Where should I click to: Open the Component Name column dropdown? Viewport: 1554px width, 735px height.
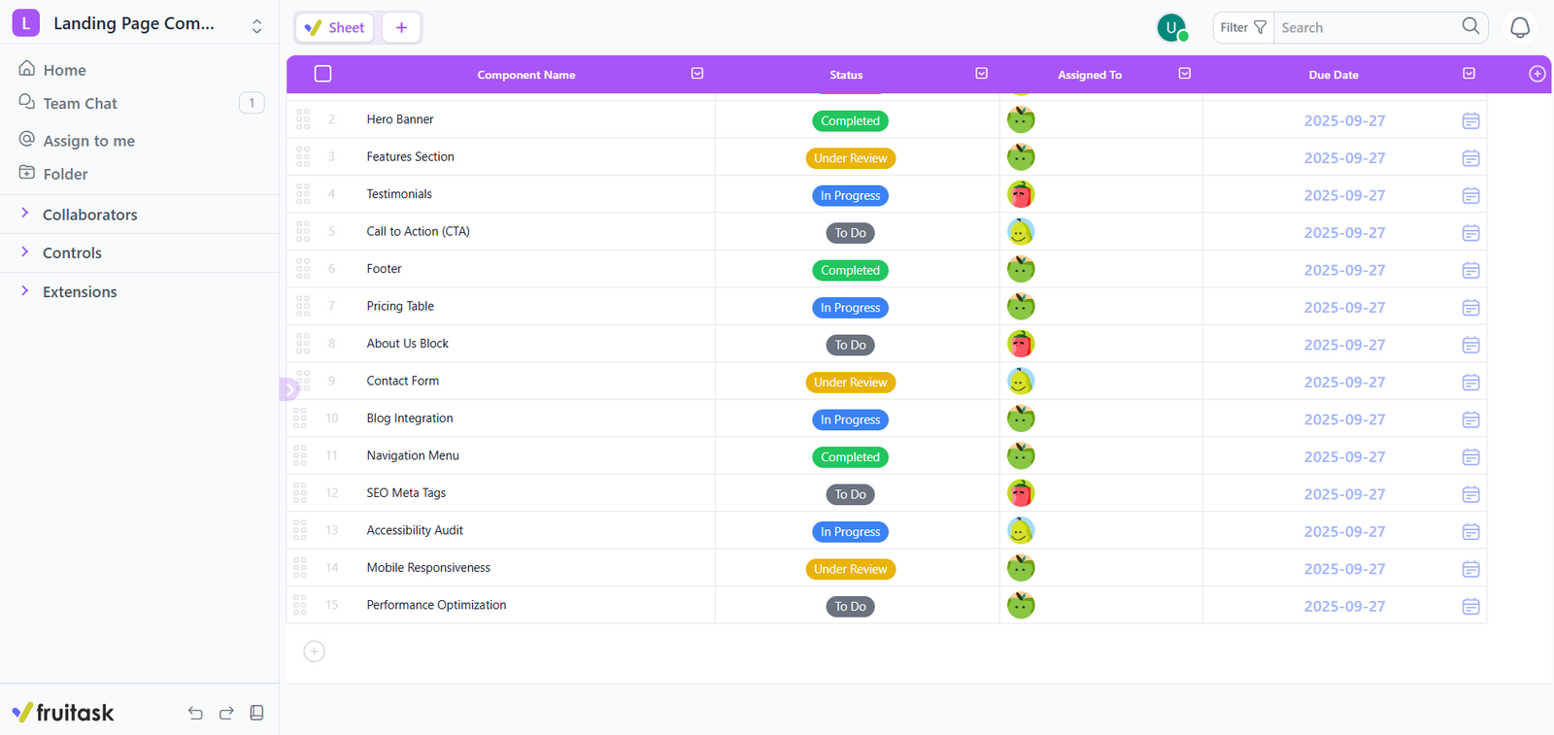[x=696, y=74]
